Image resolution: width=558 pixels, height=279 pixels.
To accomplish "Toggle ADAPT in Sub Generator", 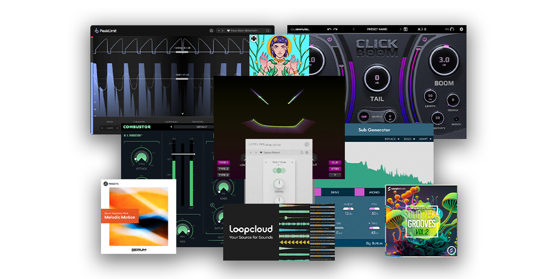I will coord(426,139).
